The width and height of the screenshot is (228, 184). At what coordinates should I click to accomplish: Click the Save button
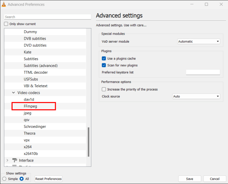tap(190, 179)
